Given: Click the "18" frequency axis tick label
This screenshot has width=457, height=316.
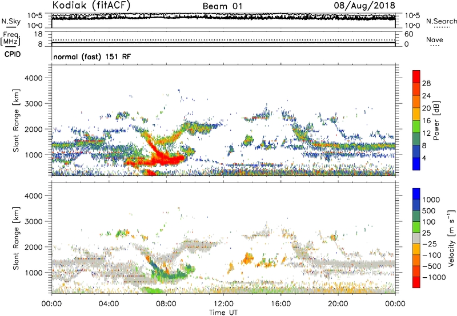Looking at the screenshot, I should coord(38,34).
